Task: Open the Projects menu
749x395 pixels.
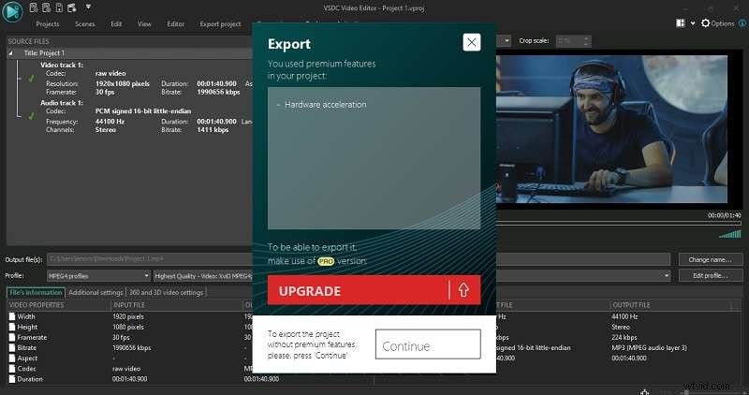Action: pyautogui.click(x=48, y=24)
